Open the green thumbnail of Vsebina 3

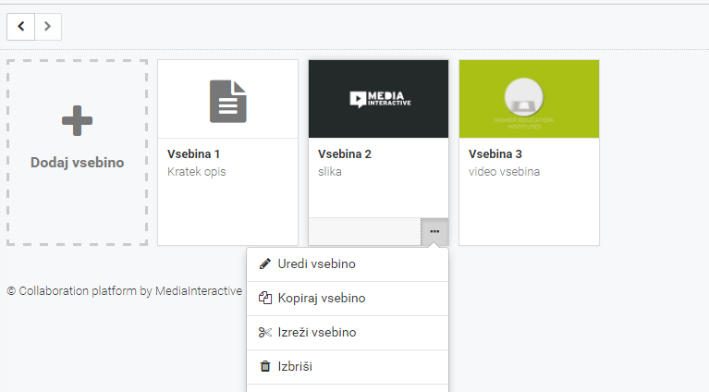[x=529, y=99]
